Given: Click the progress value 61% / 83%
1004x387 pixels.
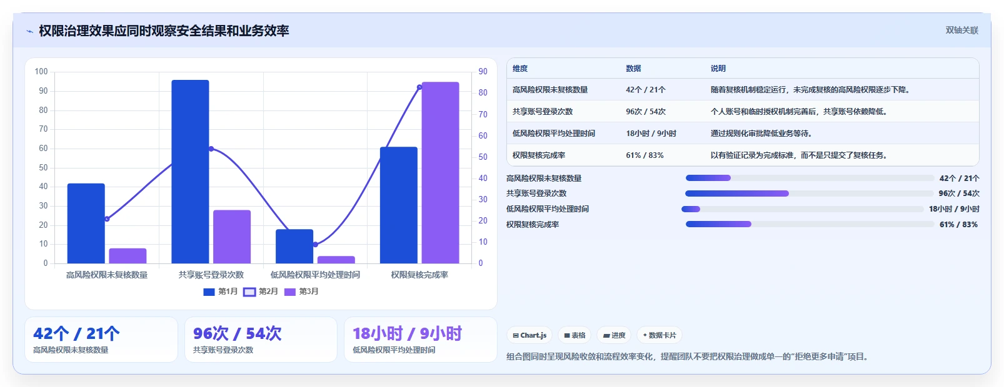Looking at the screenshot, I should pyautogui.click(x=958, y=225).
